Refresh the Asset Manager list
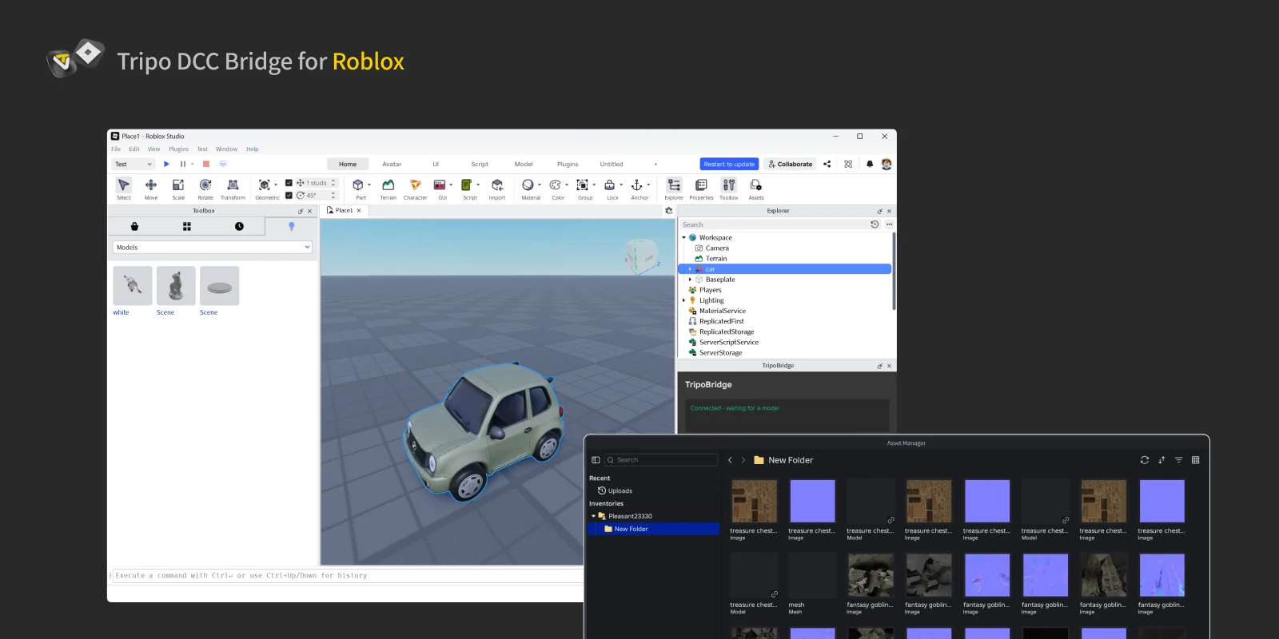Image resolution: width=1279 pixels, height=639 pixels. [x=1145, y=460]
